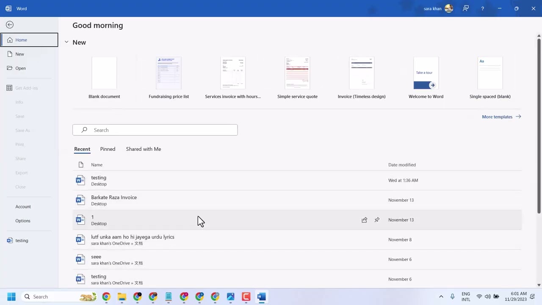
Task: Open the Fundraising price list template
Action: [169, 78]
